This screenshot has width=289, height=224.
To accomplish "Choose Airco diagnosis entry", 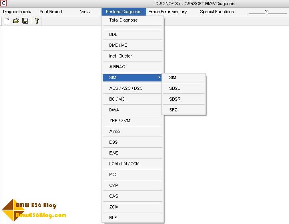I will click(132, 131).
